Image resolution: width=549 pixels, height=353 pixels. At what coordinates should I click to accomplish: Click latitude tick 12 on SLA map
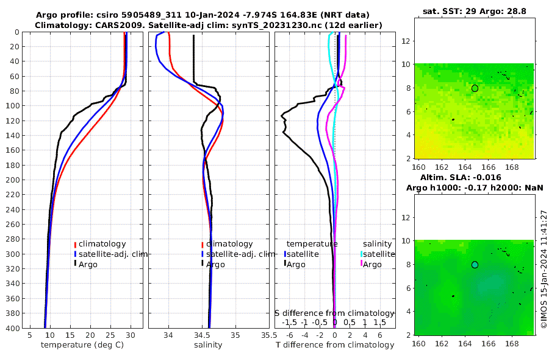tap(406, 217)
